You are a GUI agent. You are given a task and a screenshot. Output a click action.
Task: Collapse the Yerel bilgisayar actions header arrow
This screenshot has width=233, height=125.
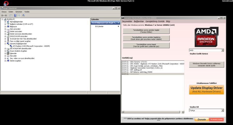pyautogui.click(x=118, y=23)
